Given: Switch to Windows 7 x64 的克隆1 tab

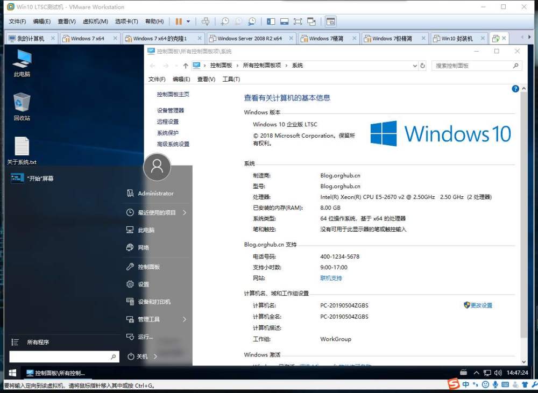Looking at the screenshot, I should [160, 38].
